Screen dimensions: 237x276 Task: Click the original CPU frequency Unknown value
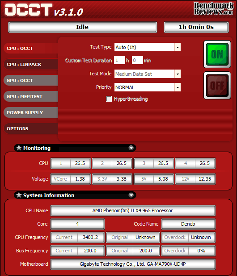click(x=146, y=237)
